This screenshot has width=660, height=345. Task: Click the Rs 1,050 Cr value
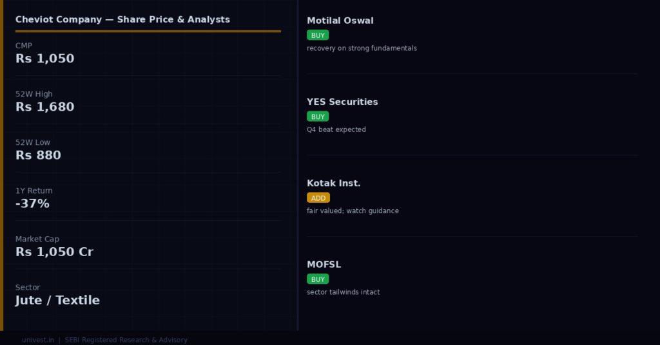pos(54,252)
